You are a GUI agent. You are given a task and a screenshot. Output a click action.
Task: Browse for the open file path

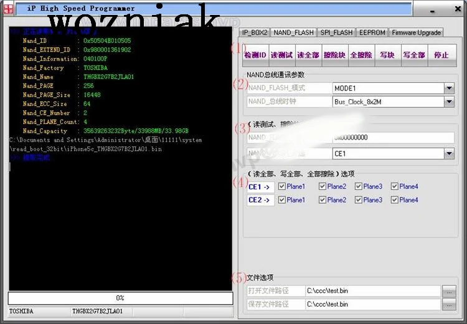pyautogui.click(x=449, y=291)
